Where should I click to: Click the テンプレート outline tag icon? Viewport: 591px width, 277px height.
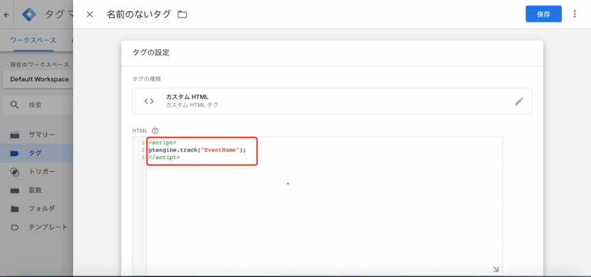15,227
